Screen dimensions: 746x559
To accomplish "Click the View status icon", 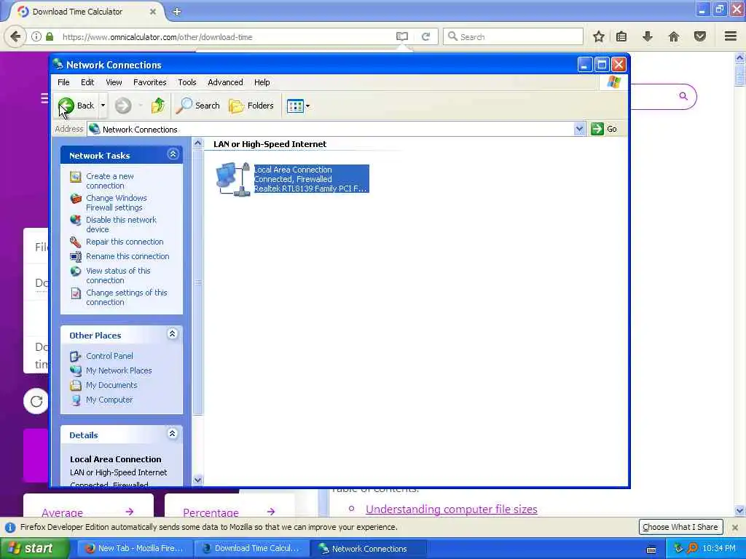I will [x=76, y=271].
